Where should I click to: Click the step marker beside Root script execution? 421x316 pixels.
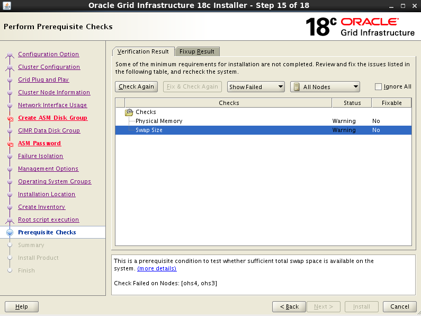(x=10, y=220)
